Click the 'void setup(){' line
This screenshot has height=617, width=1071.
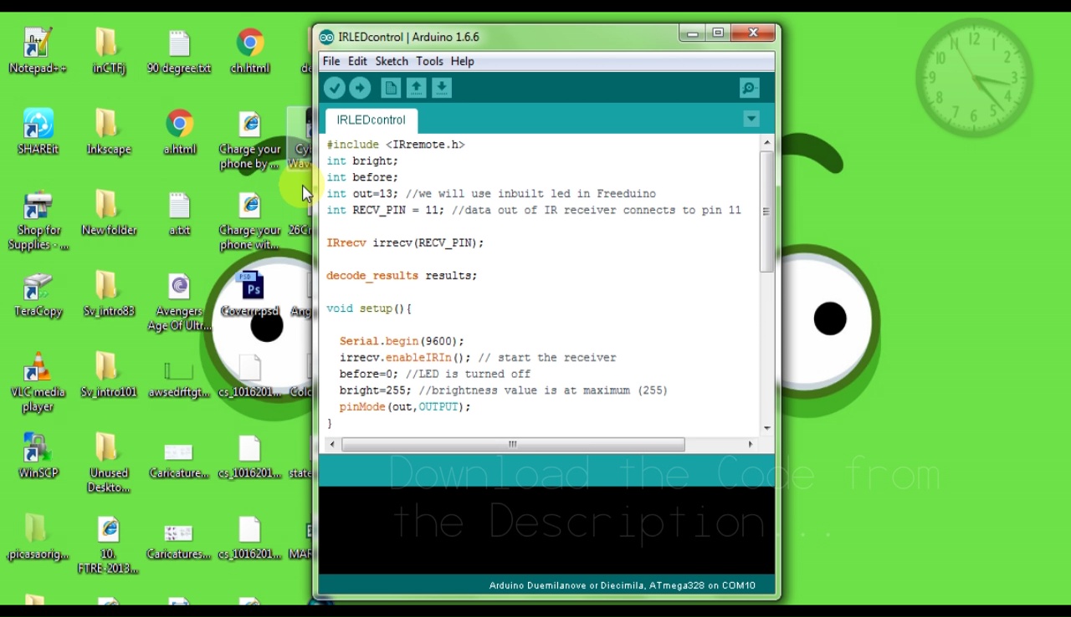pos(369,308)
